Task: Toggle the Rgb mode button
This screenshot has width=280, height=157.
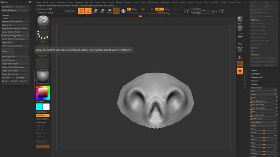Action: point(143,9)
